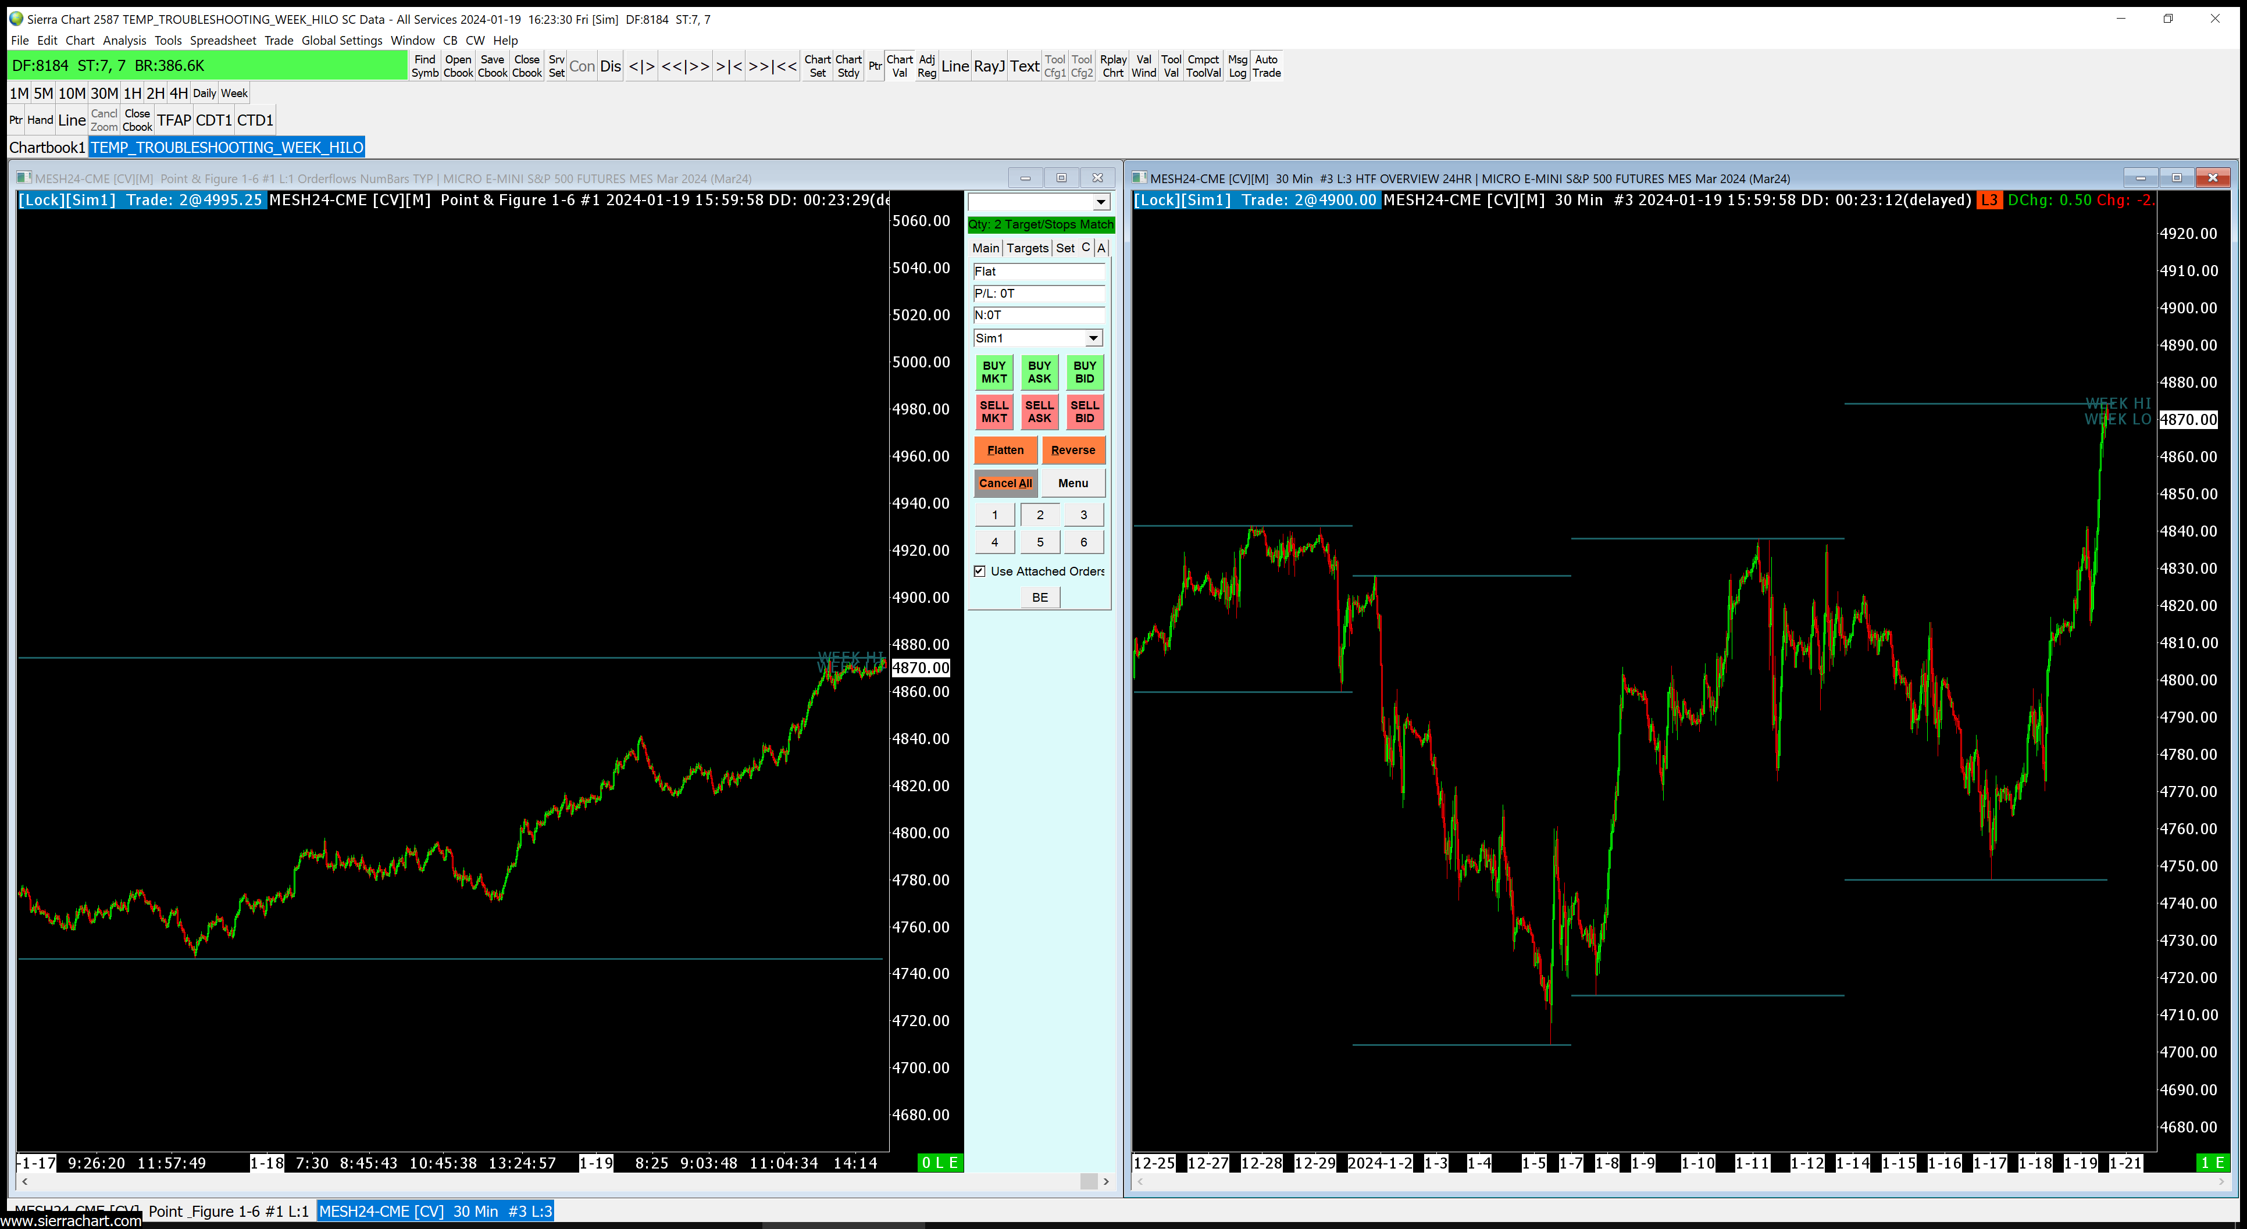Viewport: 2247px width, 1229px height.
Task: Select the Ray drawing tool
Action: click(x=989, y=66)
